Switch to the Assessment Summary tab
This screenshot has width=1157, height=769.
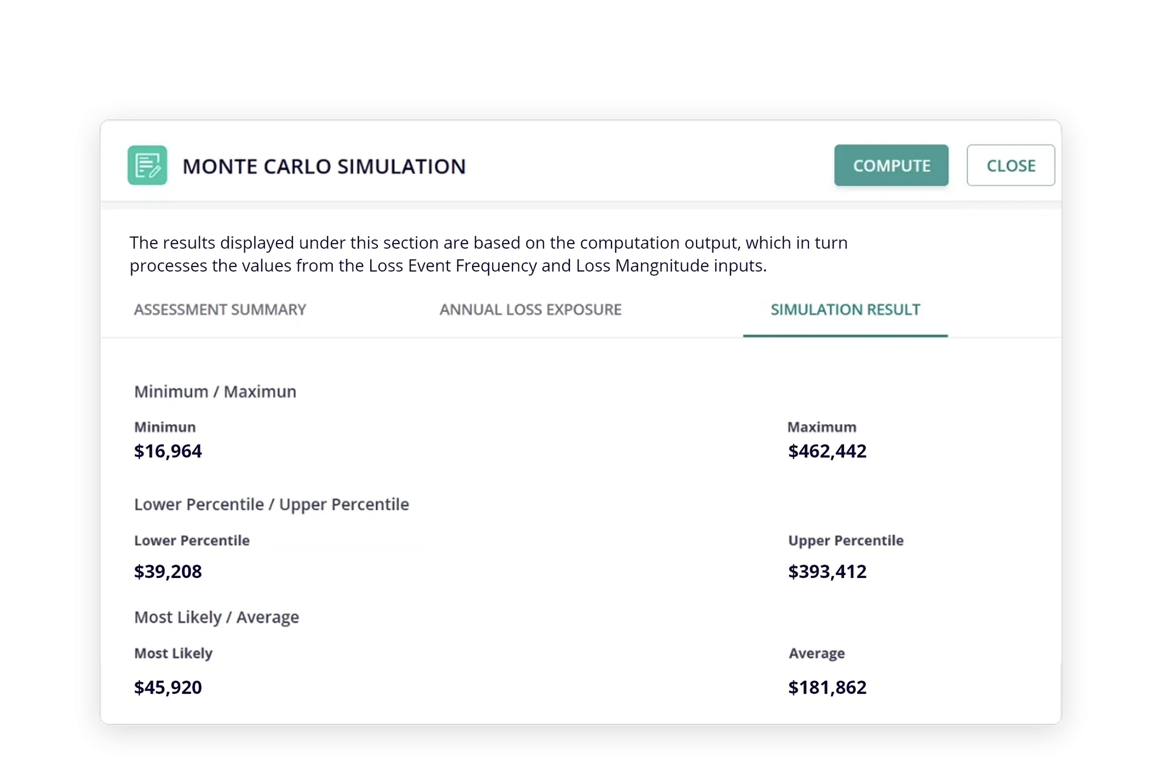pyautogui.click(x=220, y=309)
